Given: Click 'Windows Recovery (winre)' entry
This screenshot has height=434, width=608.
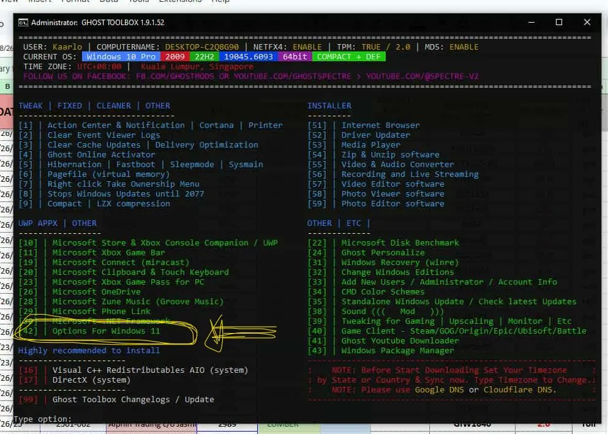Looking at the screenshot, I should (400, 263).
